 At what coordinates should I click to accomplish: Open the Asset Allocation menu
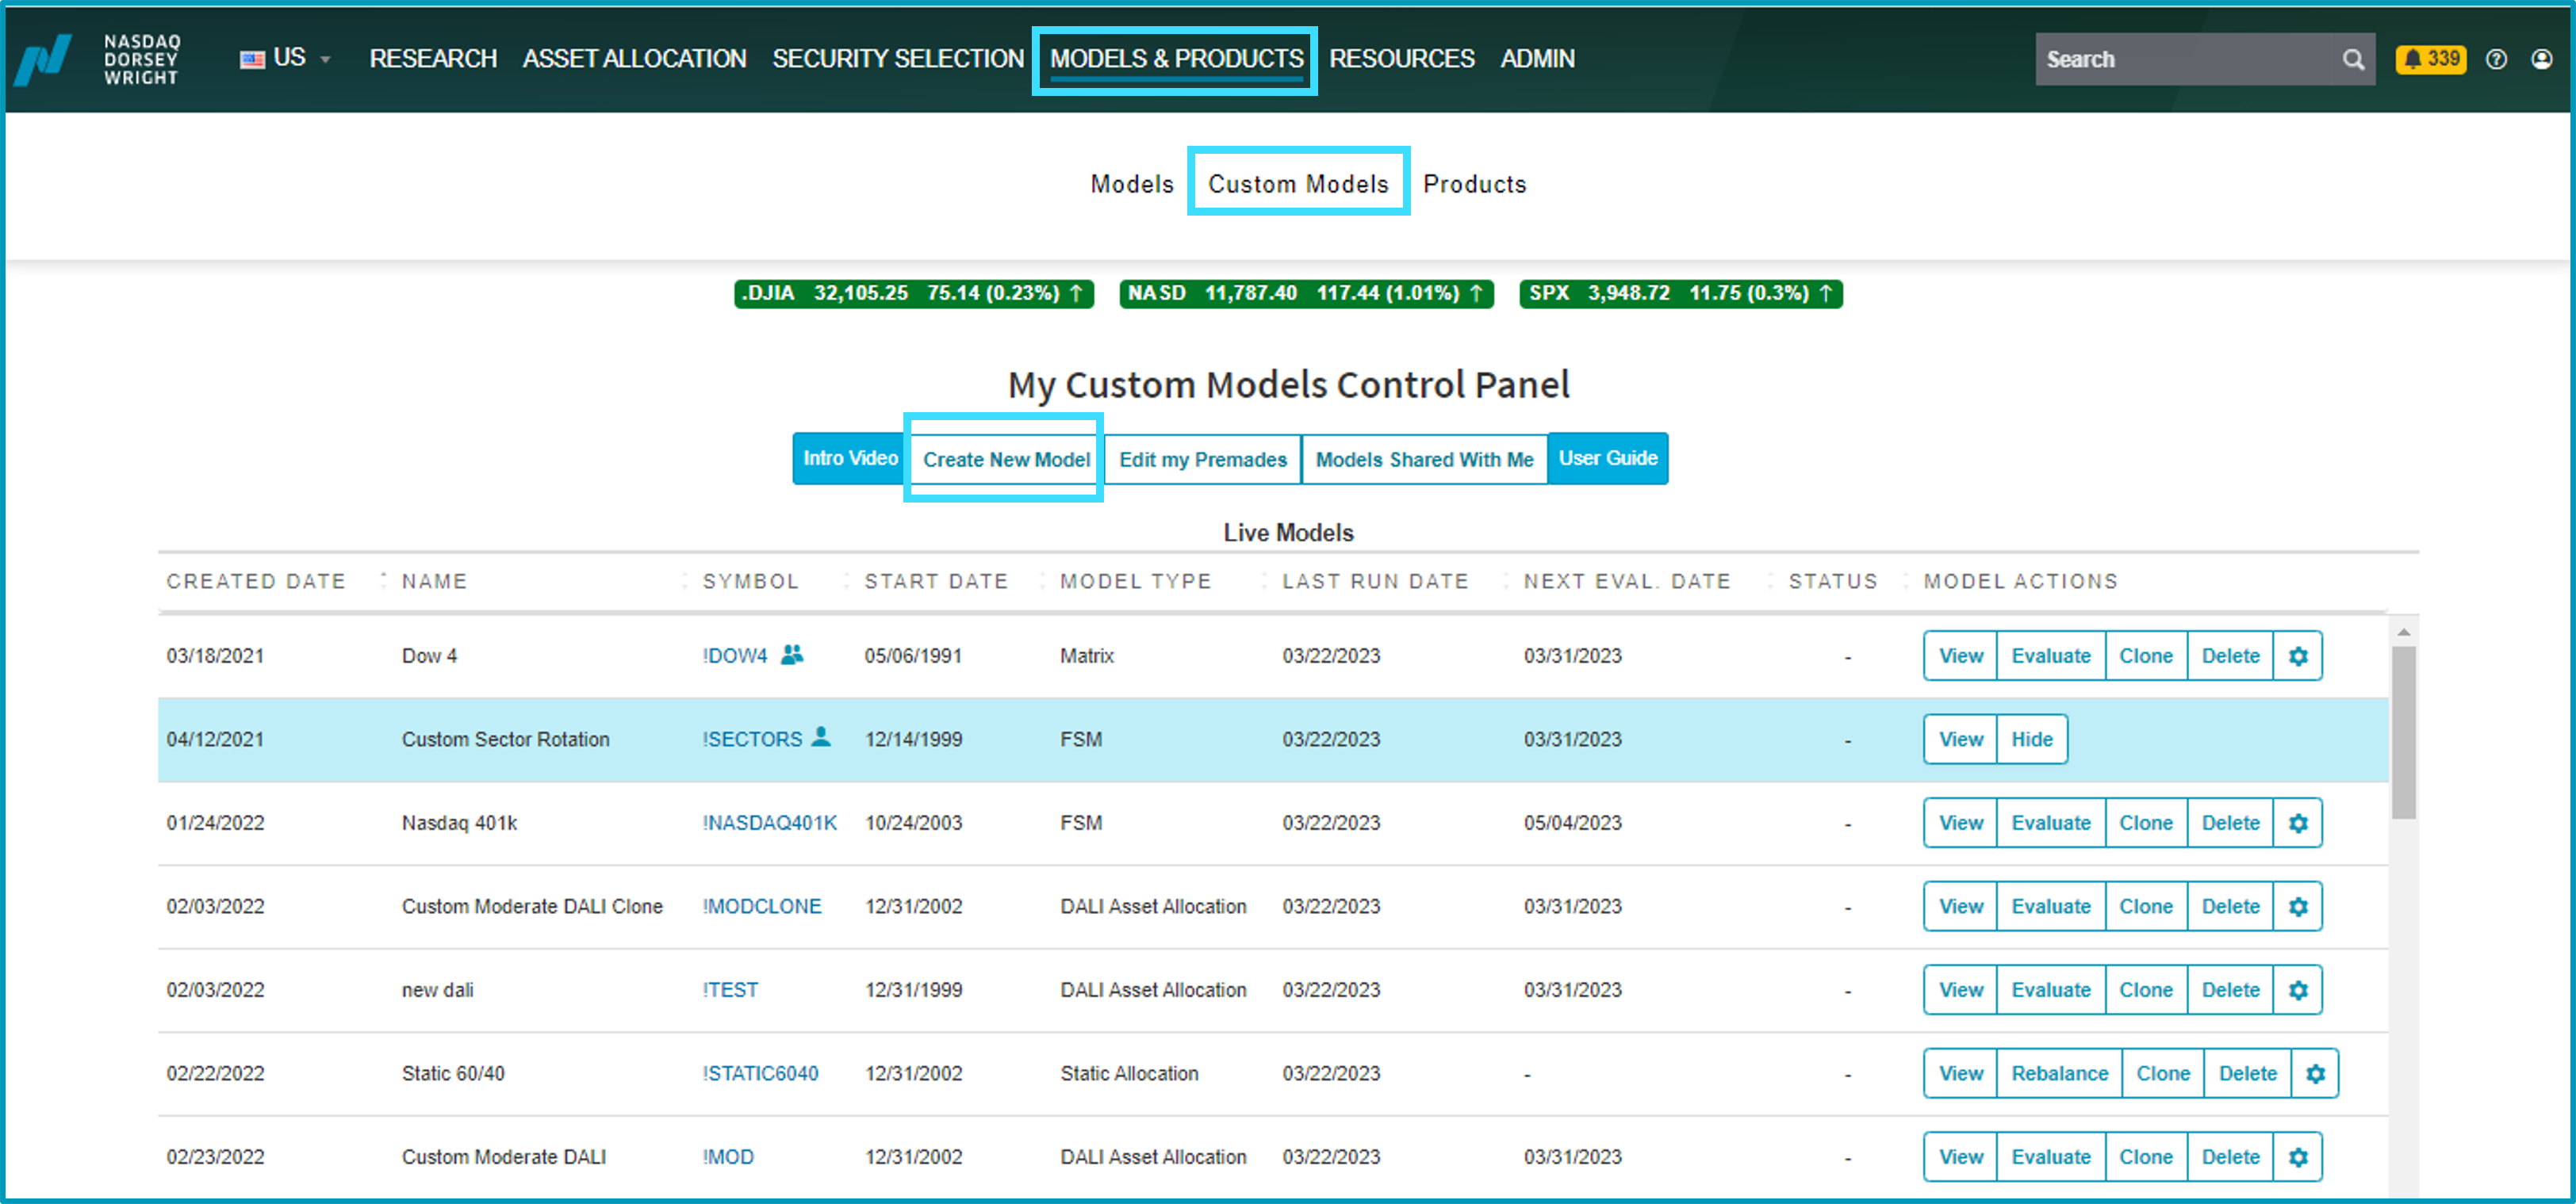click(635, 59)
